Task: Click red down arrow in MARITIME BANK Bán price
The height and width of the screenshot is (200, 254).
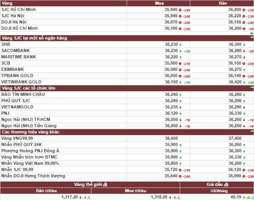Action: tap(244, 57)
